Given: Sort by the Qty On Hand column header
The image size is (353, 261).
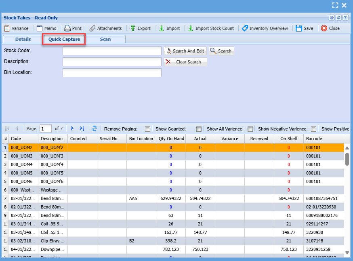Looking at the screenshot, I should coord(171,139).
